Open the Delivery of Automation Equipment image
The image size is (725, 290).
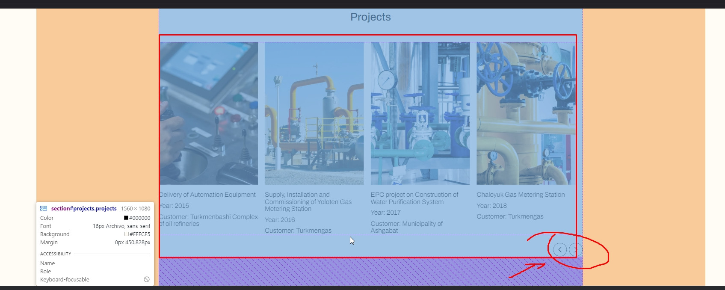click(x=209, y=113)
